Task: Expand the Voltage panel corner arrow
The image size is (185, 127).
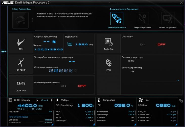Action: pos(94,124)
